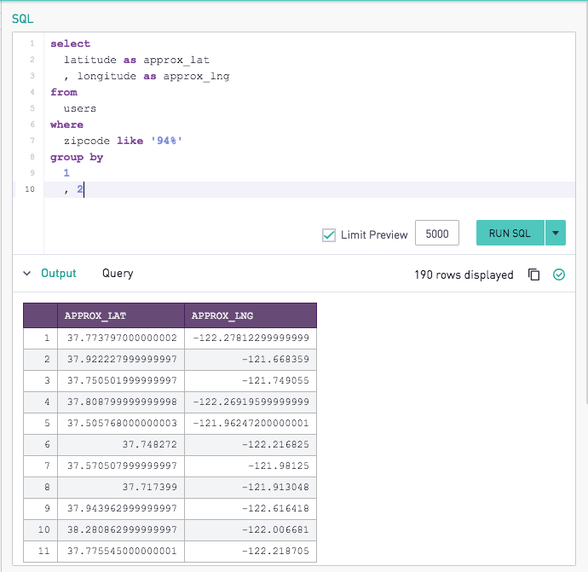Click the APPROX_LNG column header
588x572 pixels.
(251, 315)
